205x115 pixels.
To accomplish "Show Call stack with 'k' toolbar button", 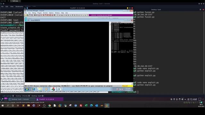I will point(75,15).
